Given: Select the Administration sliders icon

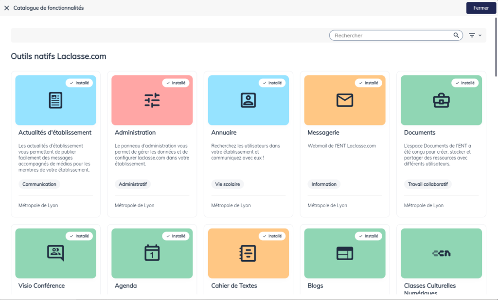Looking at the screenshot, I should [152, 100].
